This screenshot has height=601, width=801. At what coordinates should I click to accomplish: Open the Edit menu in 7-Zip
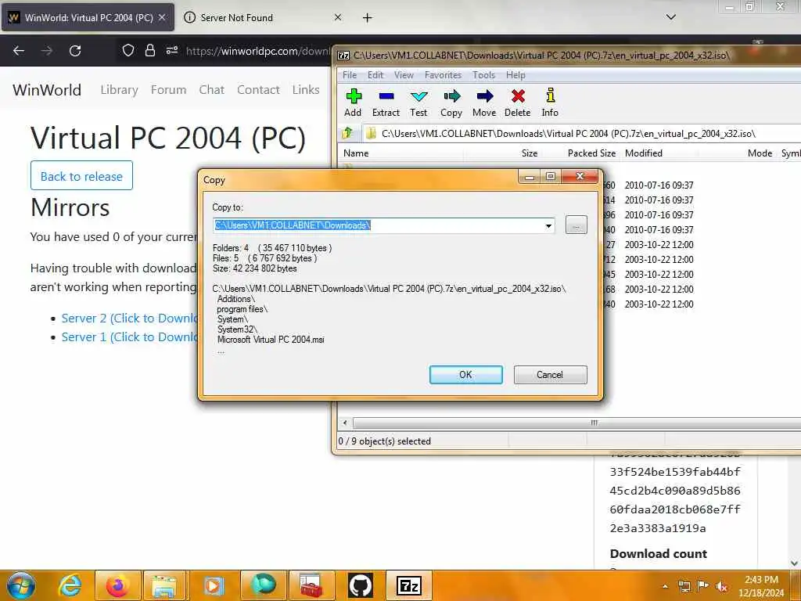coord(375,75)
